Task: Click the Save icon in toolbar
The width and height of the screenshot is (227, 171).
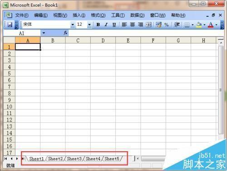Action: pos(10,24)
